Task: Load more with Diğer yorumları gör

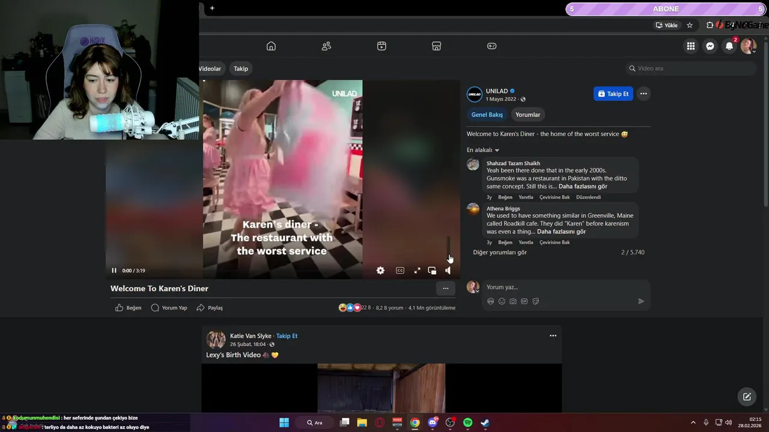Action: 500,253
